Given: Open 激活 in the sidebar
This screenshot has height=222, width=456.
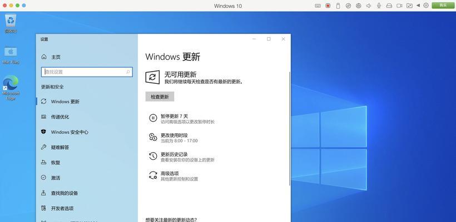Looking at the screenshot, I should point(87,178).
